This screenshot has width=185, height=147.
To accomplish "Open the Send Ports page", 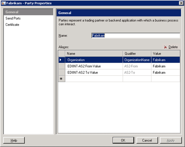I will point(13,18).
